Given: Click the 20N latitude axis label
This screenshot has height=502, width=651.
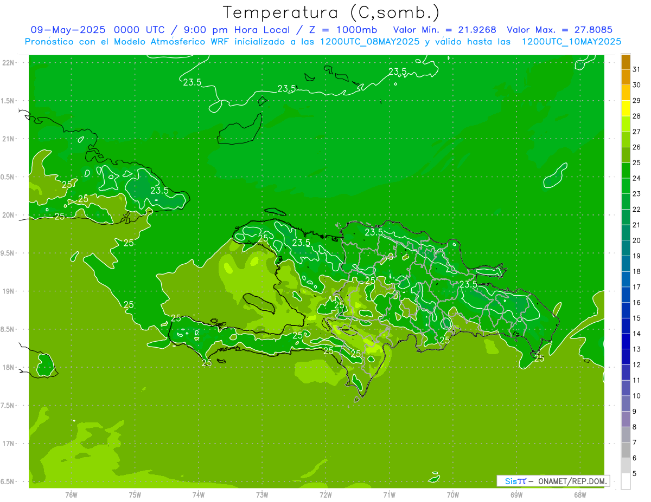Looking at the screenshot, I should click(9, 215).
